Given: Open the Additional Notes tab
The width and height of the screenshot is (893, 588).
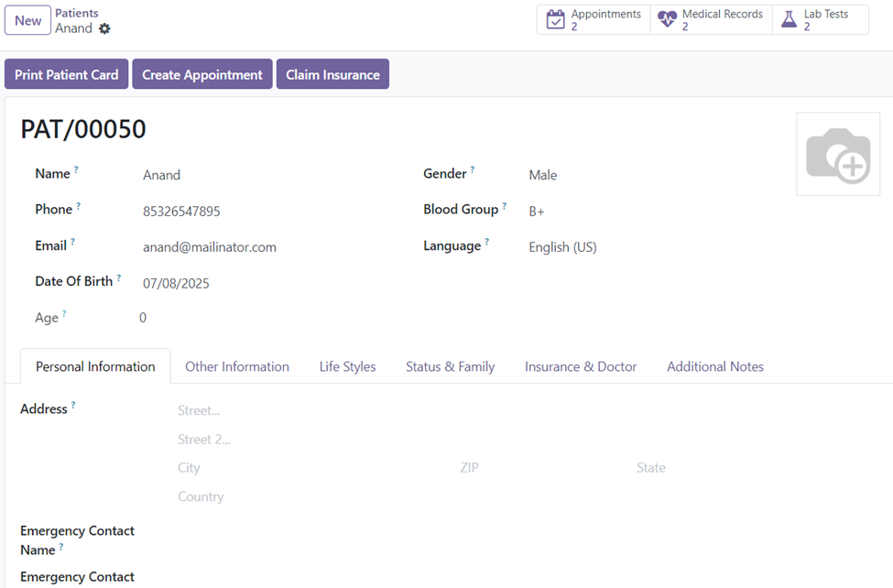Looking at the screenshot, I should (714, 365).
